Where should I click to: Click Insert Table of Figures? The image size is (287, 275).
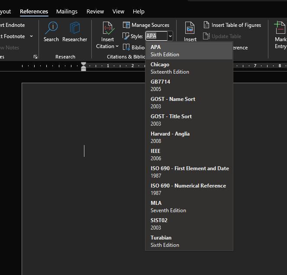(232, 25)
